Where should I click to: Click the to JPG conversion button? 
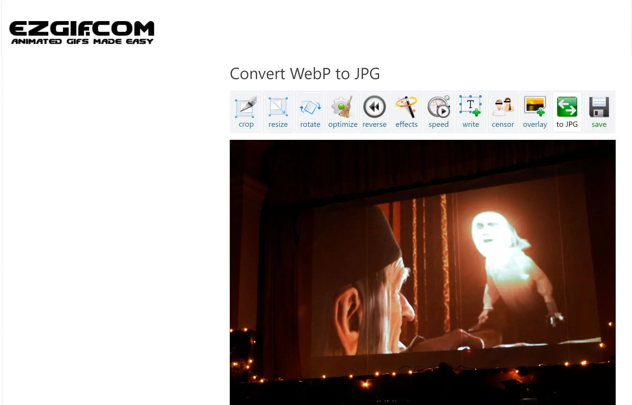567,112
